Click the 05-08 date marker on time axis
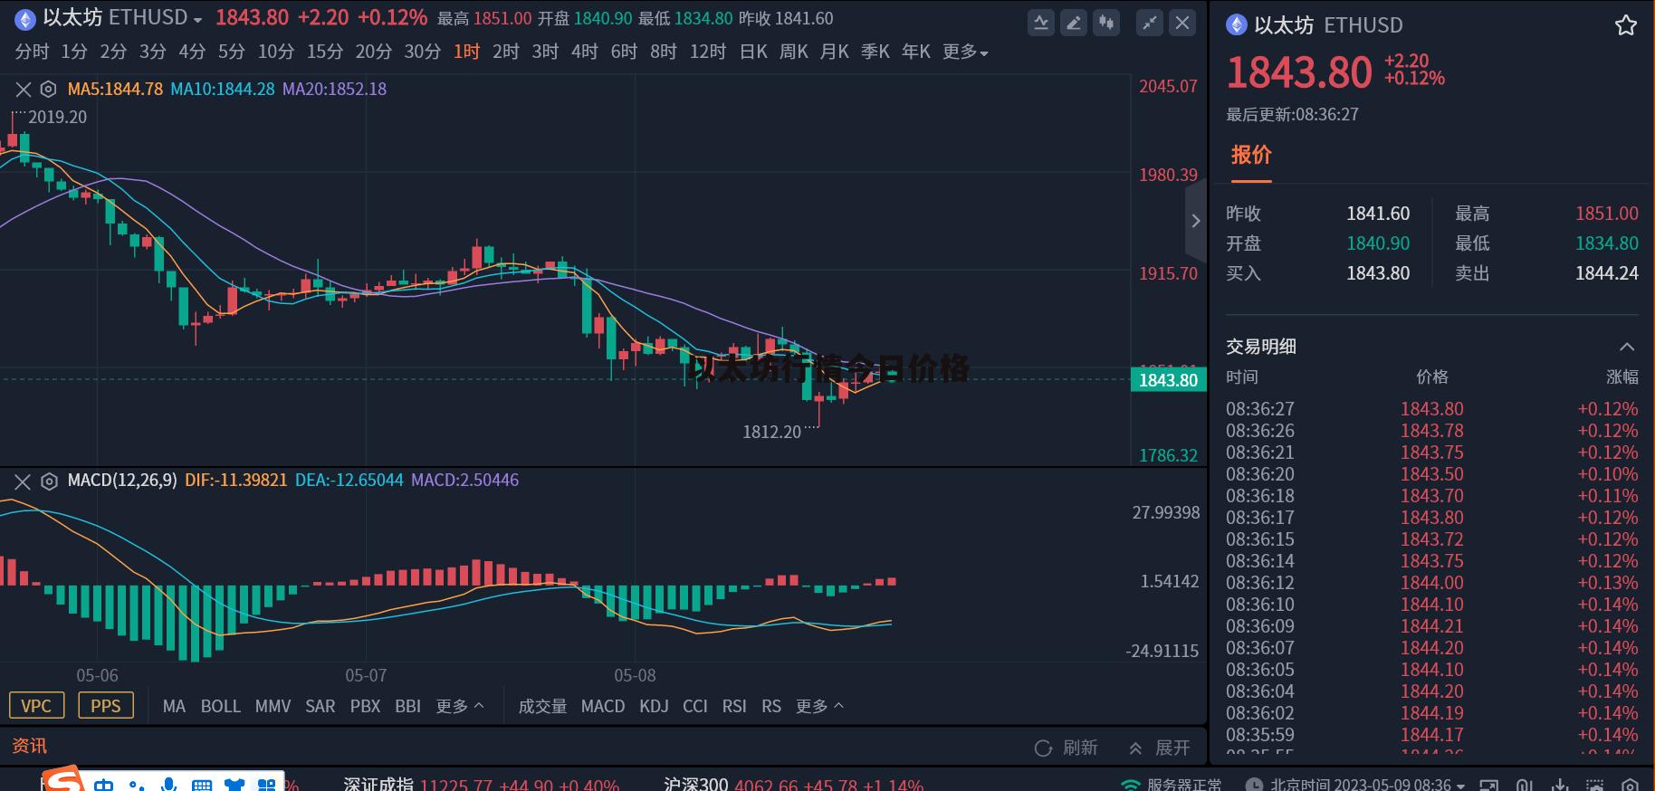Screen dimensions: 1655x791 click(635, 675)
